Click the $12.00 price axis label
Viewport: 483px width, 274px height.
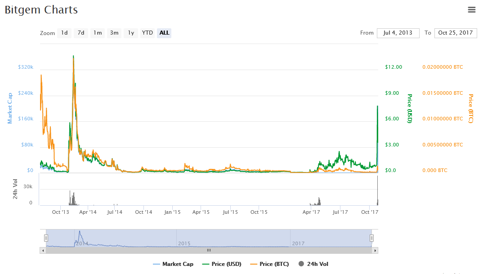394,67
